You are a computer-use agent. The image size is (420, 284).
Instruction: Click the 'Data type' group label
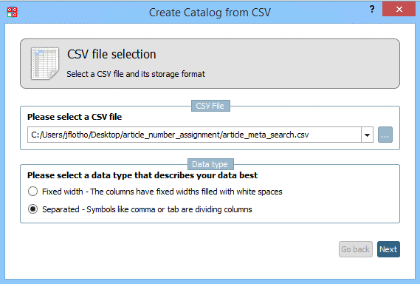tap(210, 164)
